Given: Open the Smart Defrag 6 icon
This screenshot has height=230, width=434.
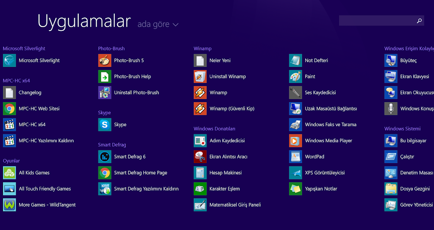Looking at the screenshot, I should [105, 157].
